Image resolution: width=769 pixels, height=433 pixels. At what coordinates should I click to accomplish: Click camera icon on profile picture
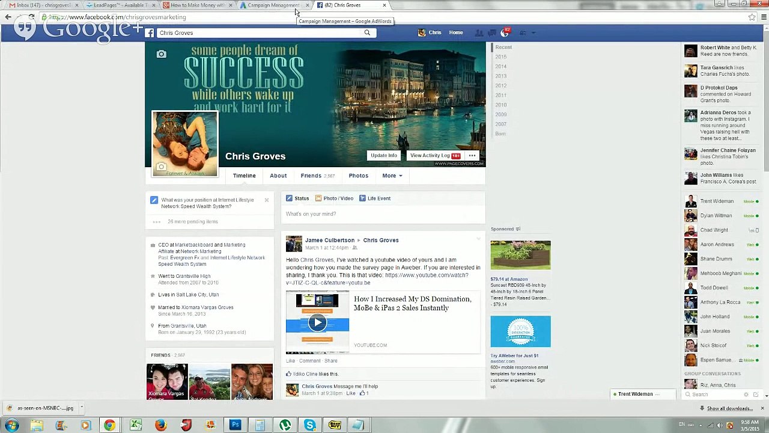[x=161, y=167]
